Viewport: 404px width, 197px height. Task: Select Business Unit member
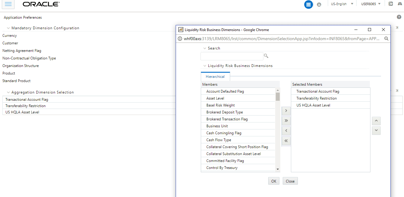tap(238, 126)
